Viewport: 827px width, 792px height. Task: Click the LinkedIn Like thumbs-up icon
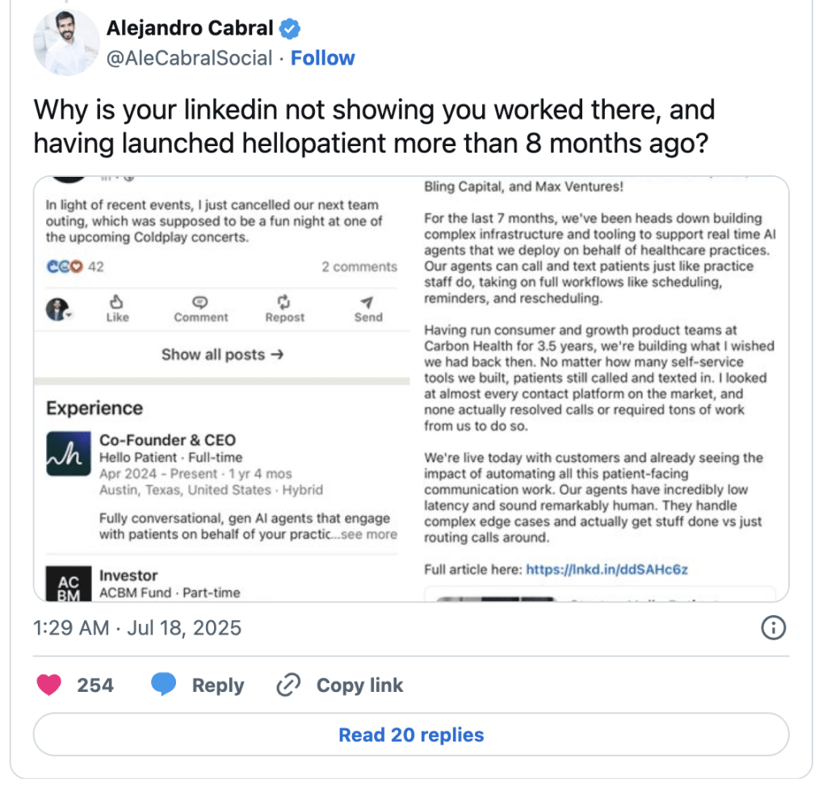(116, 302)
